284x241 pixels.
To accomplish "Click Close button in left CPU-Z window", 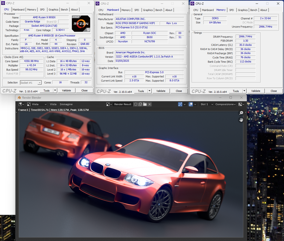I will click(84, 90).
